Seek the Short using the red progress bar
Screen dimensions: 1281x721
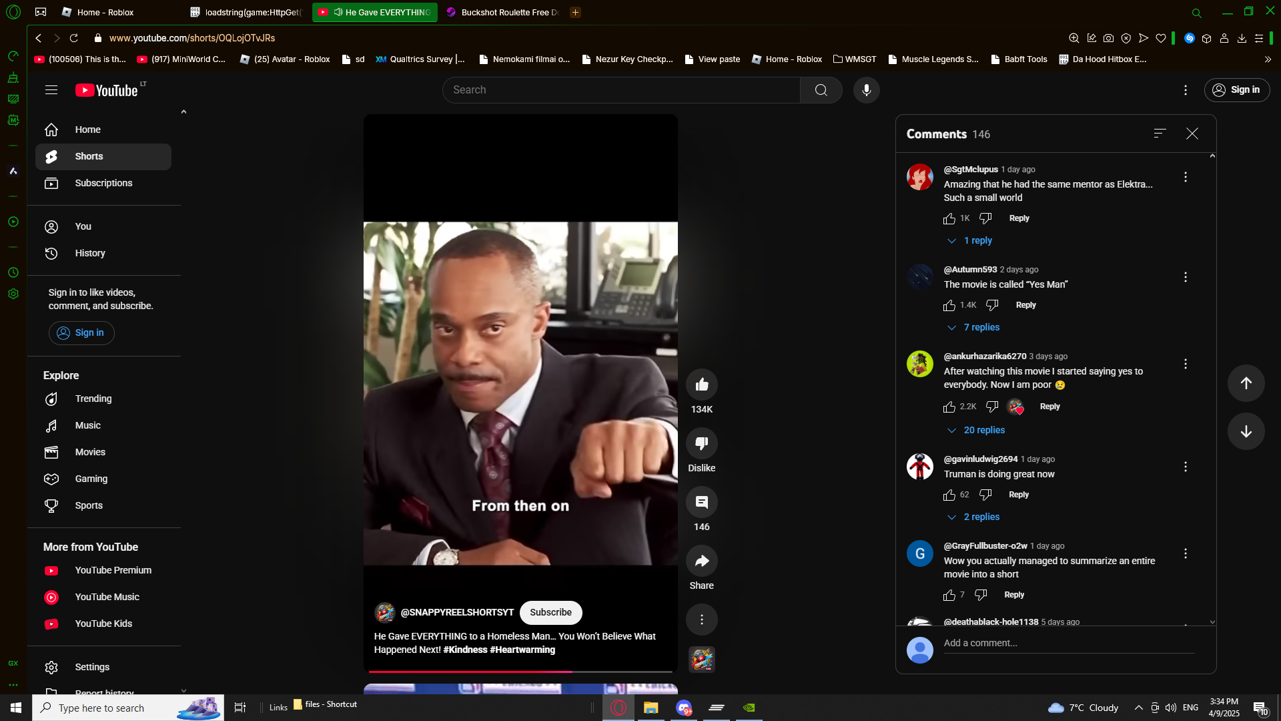pyautogui.click(x=520, y=671)
